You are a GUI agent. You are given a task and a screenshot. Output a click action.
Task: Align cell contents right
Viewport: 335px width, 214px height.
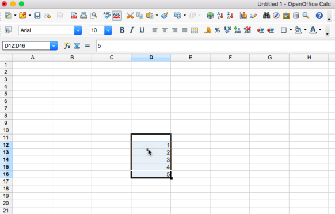(175, 30)
